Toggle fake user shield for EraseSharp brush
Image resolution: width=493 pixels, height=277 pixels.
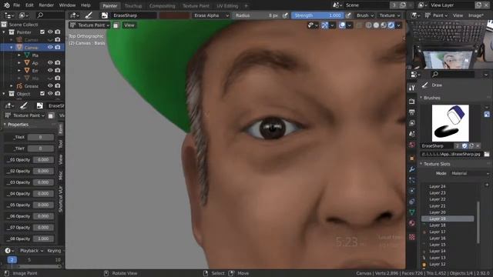coord(464,145)
